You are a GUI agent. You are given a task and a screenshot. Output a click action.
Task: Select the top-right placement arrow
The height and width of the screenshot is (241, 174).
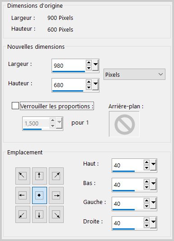pyautogui.click(x=56, y=176)
